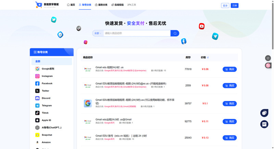Click the floating Facebook logo icon
This screenshot has width=274, height=149.
click(x=184, y=41)
